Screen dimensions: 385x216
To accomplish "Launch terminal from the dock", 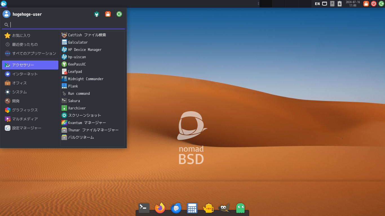I will 144,208.
